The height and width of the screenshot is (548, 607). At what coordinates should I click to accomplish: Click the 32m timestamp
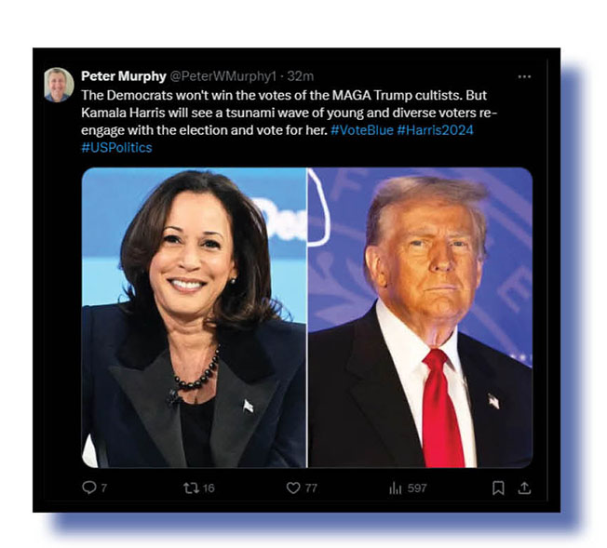[x=301, y=76]
